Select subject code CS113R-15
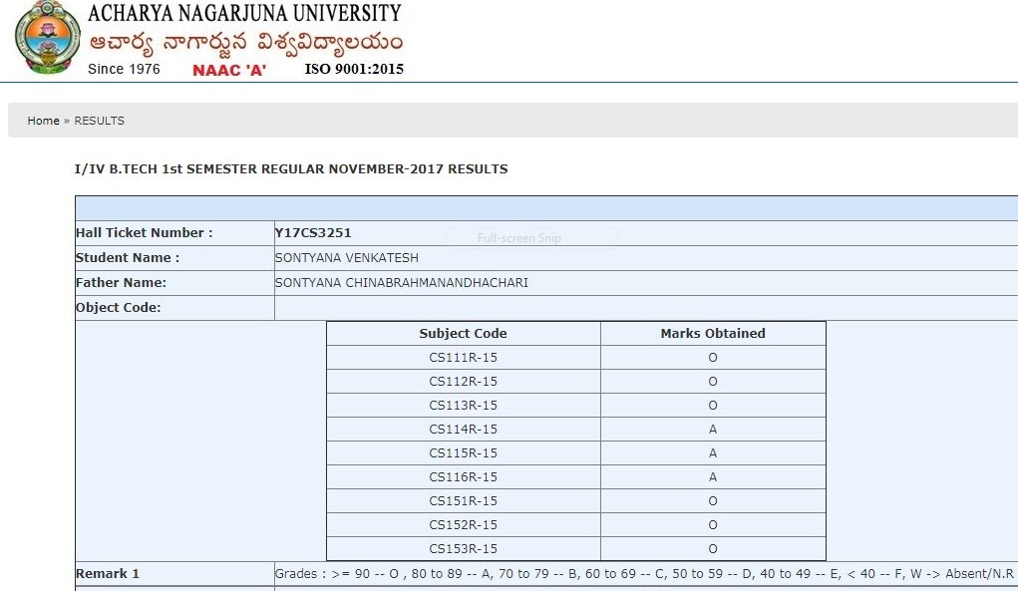Viewport: 1018px width, 591px height. [463, 406]
